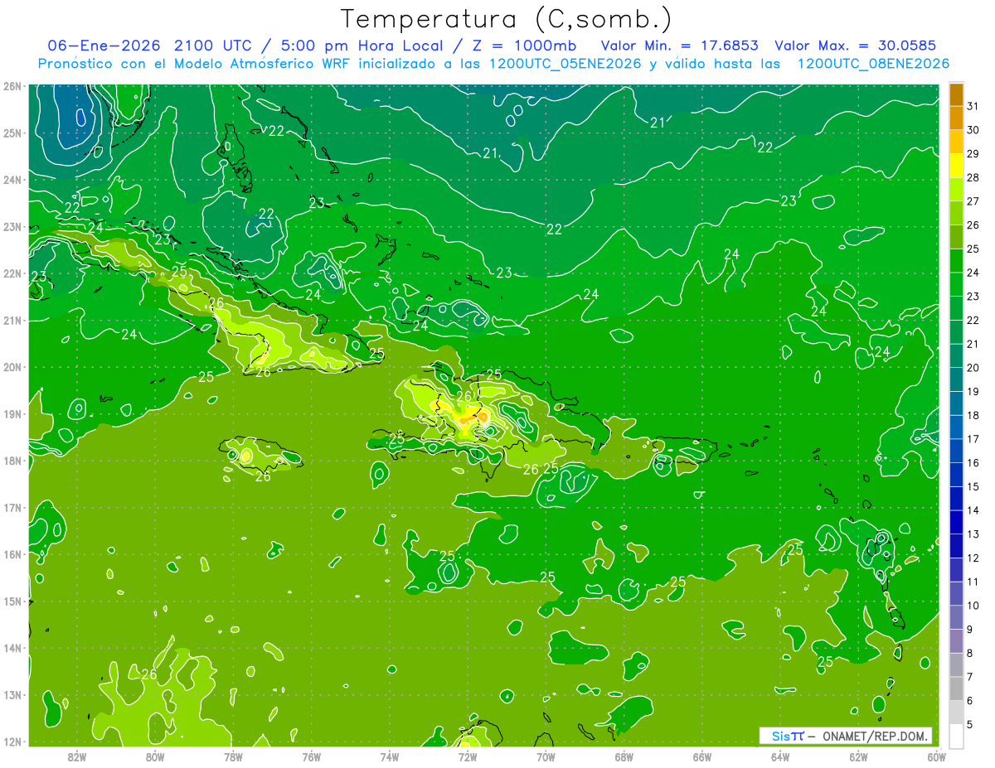Click the 78W longitude axis label
This screenshot has width=995, height=768.
(233, 756)
